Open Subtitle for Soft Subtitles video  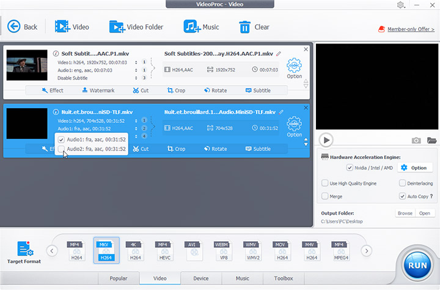tap(258, 91)
